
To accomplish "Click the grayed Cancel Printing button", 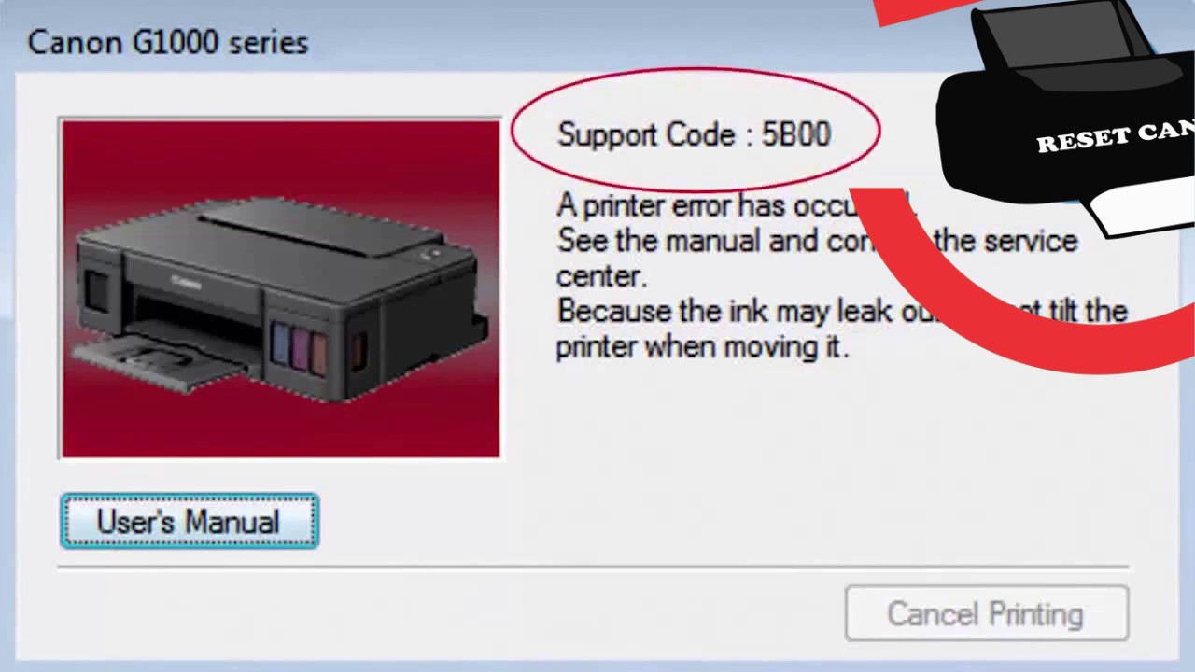I will [x=987, y=614].
